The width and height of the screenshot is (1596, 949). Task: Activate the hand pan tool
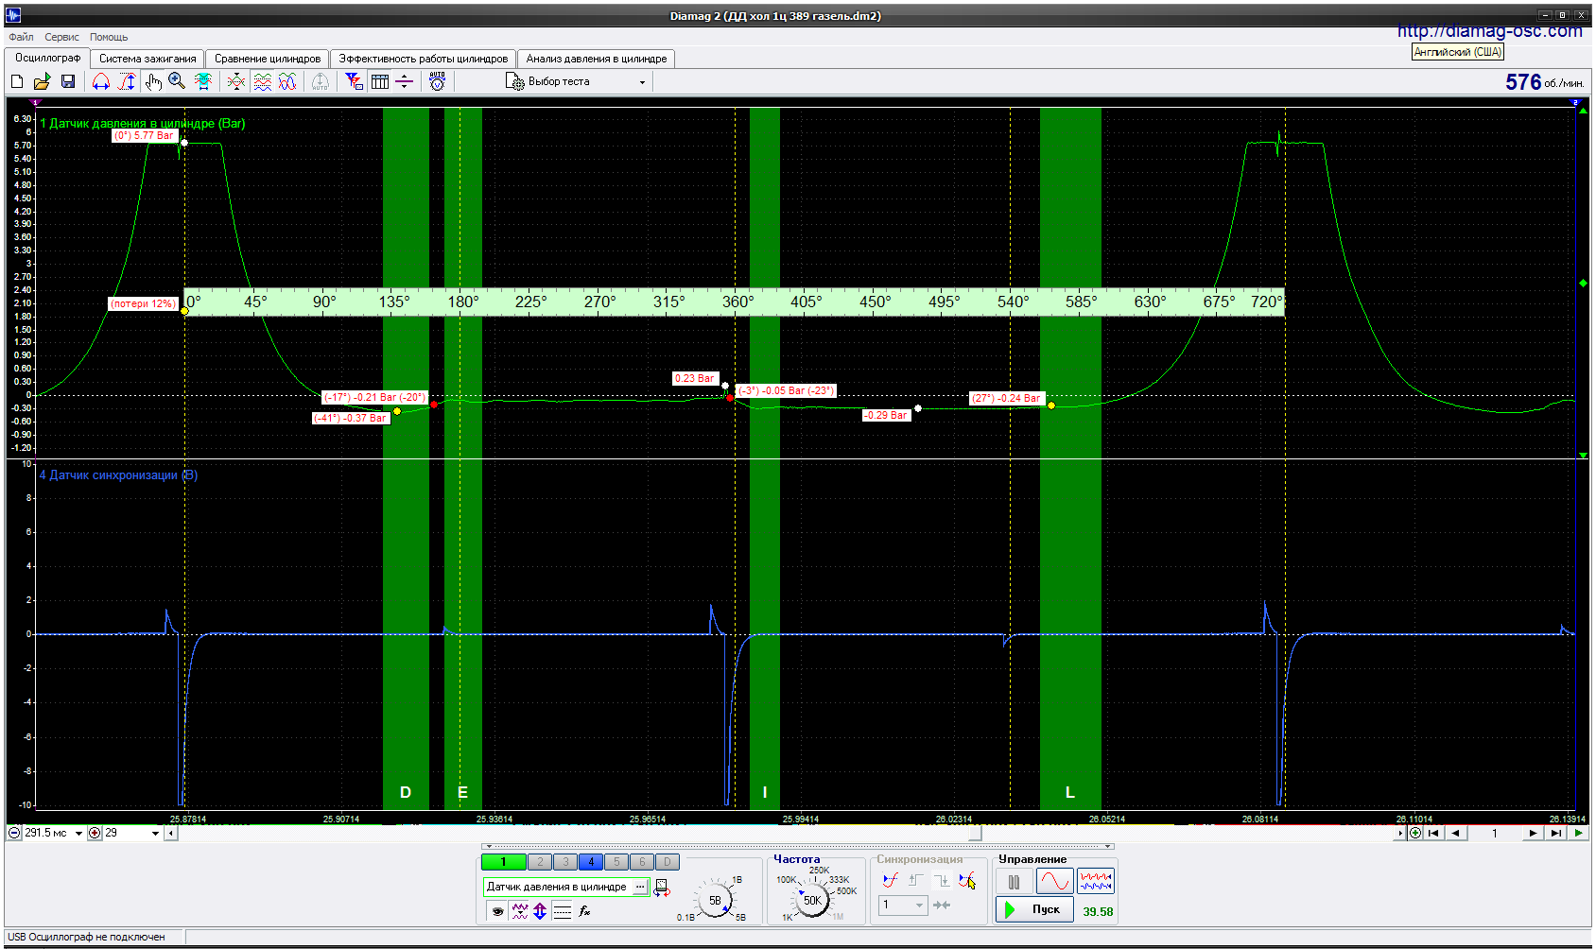(x=152, y=82)
